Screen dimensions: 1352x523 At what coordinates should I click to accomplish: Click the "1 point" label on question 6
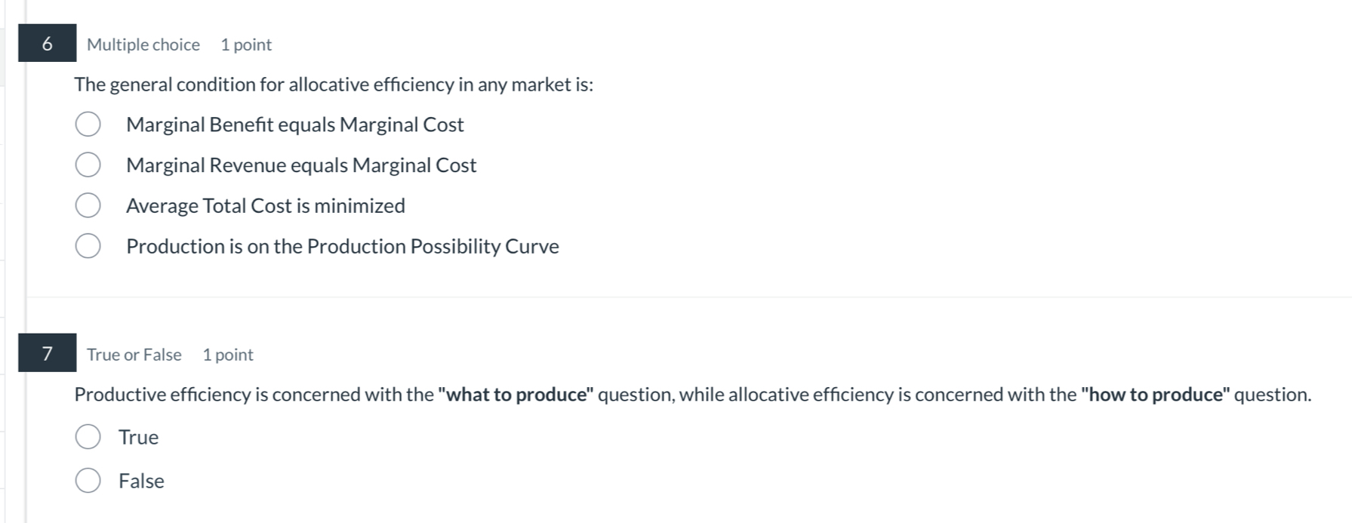[x=245, y=45]
